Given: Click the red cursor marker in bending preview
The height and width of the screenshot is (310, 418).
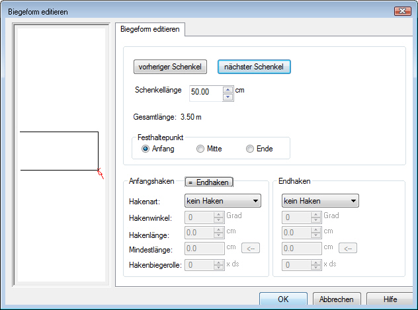Looking at the screenshot, I should (x=101, y=173).
